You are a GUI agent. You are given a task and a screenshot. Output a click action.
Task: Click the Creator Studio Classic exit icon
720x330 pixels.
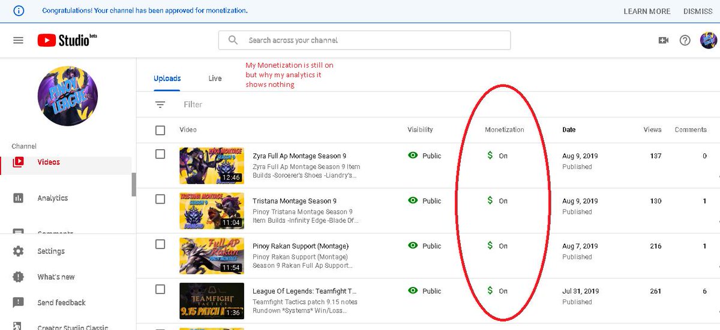point(18,327)
